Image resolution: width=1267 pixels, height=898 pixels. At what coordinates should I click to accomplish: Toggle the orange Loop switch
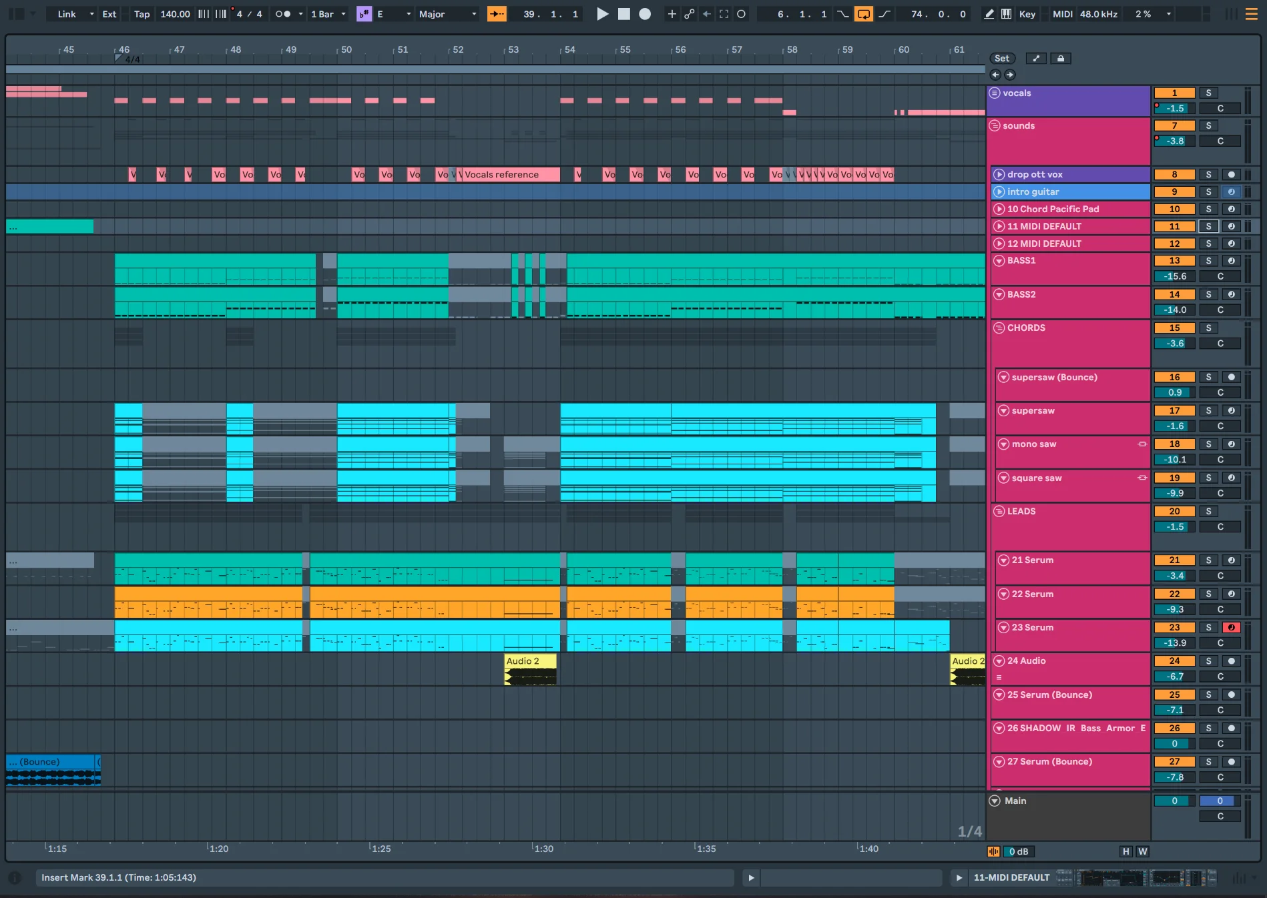tap(864, 14)
